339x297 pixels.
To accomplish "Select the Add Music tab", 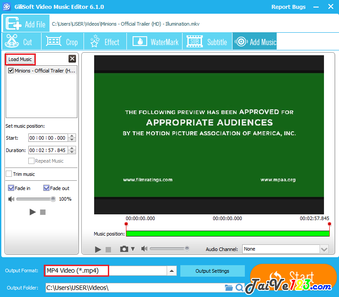I will [x=255, y=41].
